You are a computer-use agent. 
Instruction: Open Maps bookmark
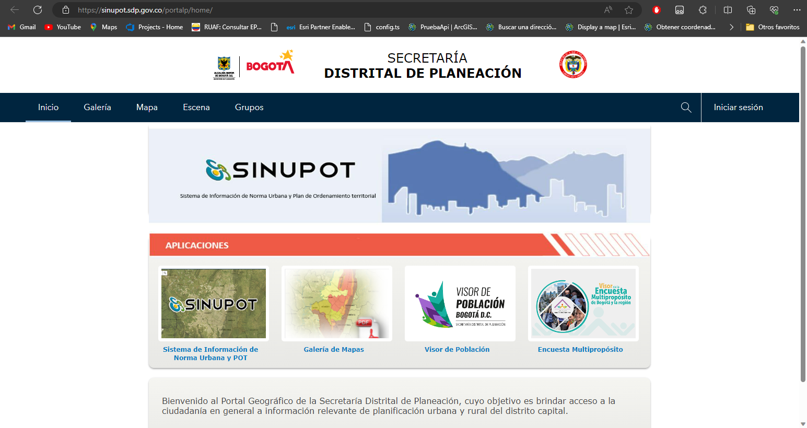103,27
